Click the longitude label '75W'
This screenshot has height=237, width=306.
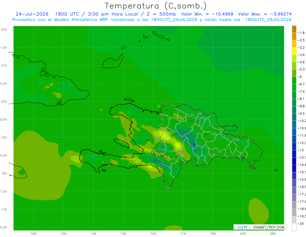pyautogui.click(x=63, y=234)
